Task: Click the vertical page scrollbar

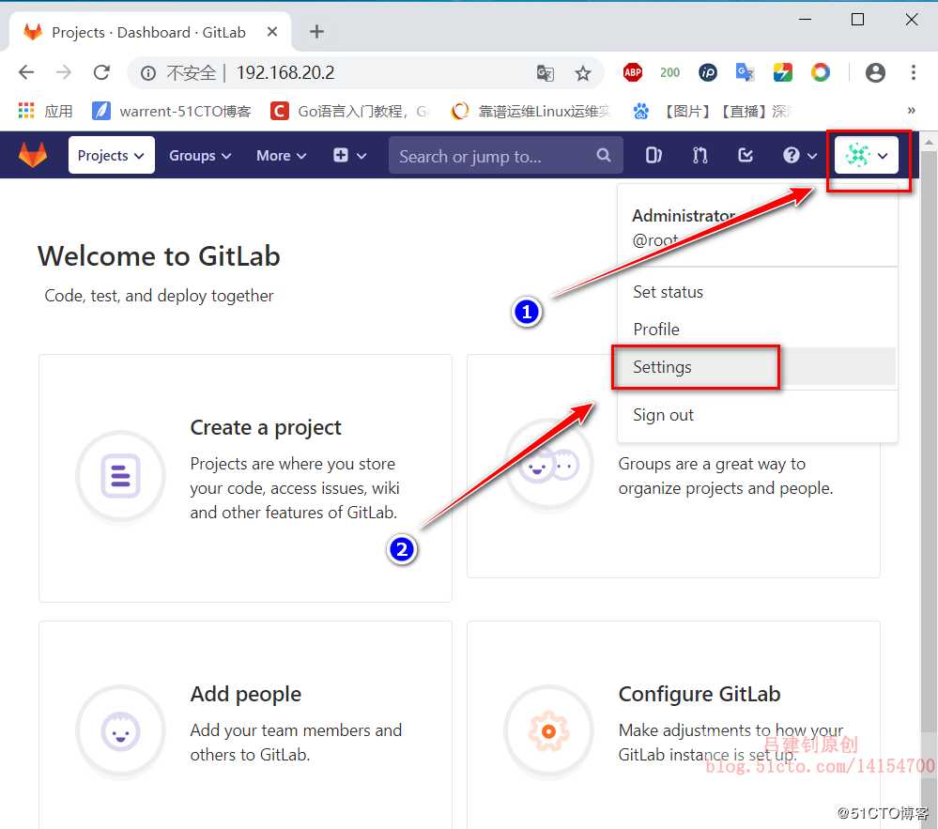Action: click(929, 440)
